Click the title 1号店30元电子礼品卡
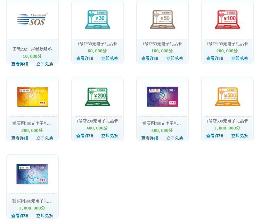260x222 pixels. 97,44
